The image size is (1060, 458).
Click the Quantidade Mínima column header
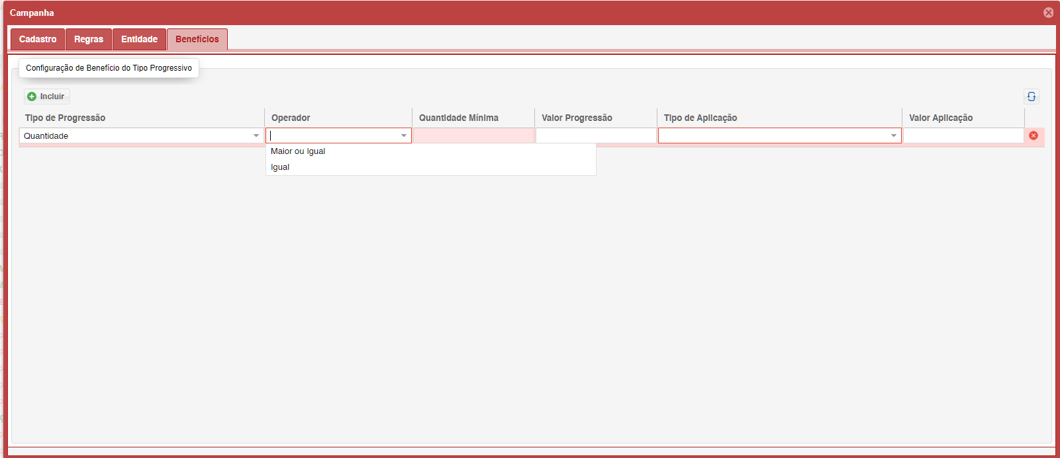pyautogui.click(x=458, y=118)
